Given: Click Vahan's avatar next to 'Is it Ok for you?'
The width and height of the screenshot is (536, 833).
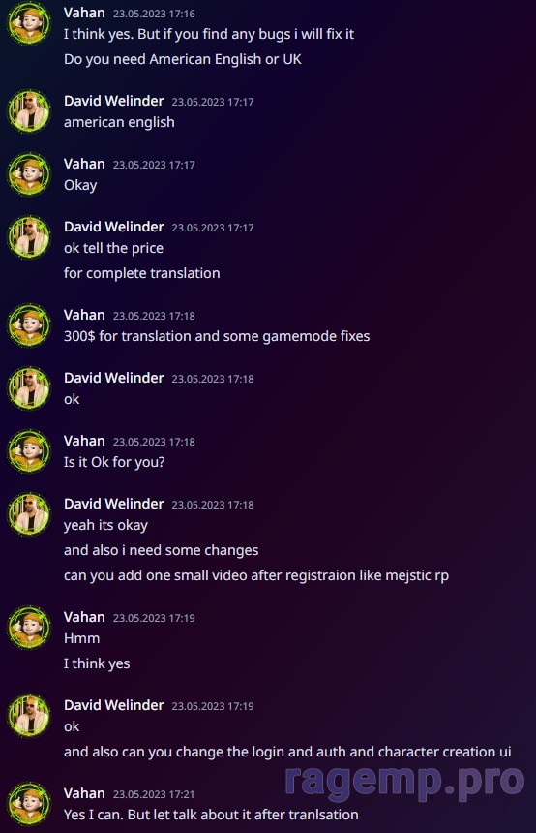Looking at the screenshot, I should click(x=29, y=451).
